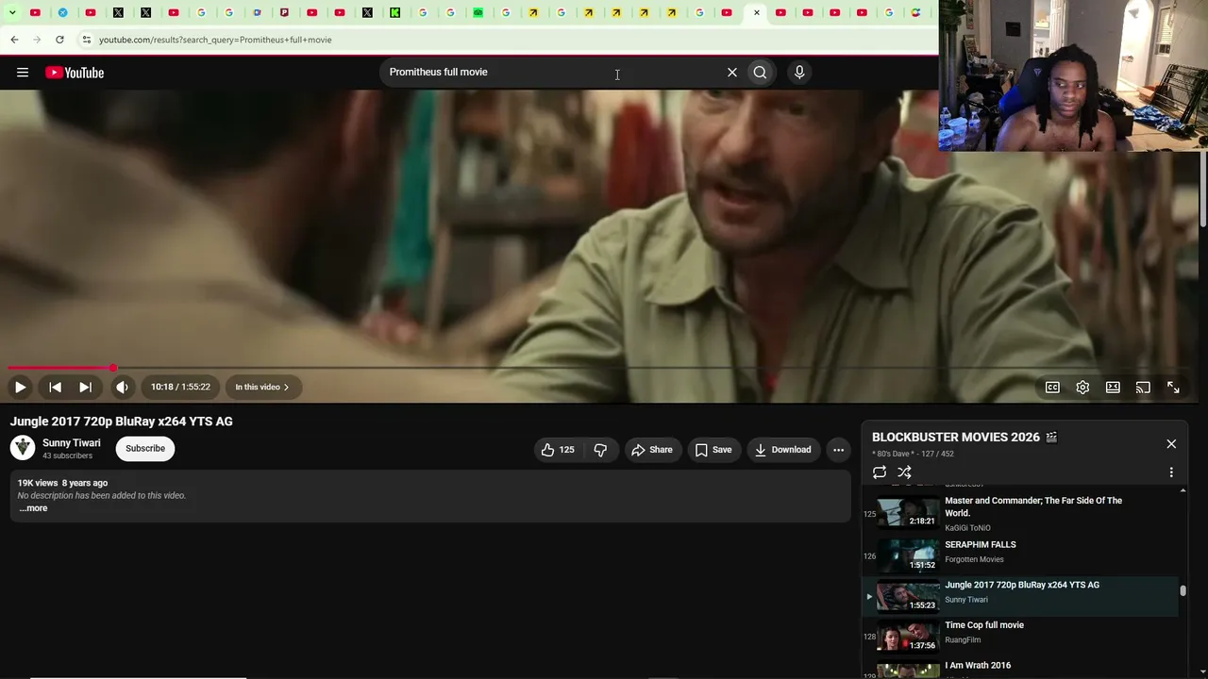
Task: Share the Jungle 2017 video
Action: (x=652, y=450)
